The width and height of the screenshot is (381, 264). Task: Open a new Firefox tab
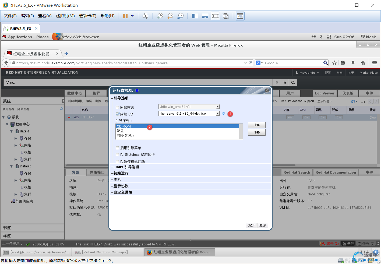click(x=66, y=54)
